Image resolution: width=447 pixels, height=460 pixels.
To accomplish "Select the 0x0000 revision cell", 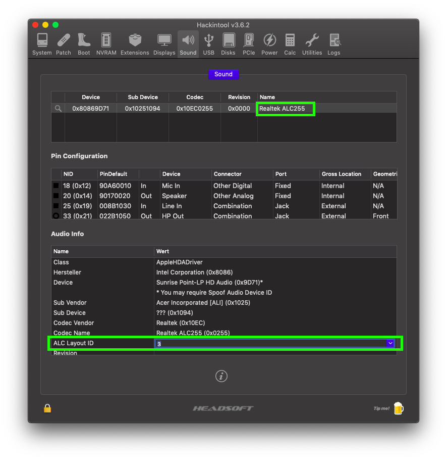I will tap(239, 109).
